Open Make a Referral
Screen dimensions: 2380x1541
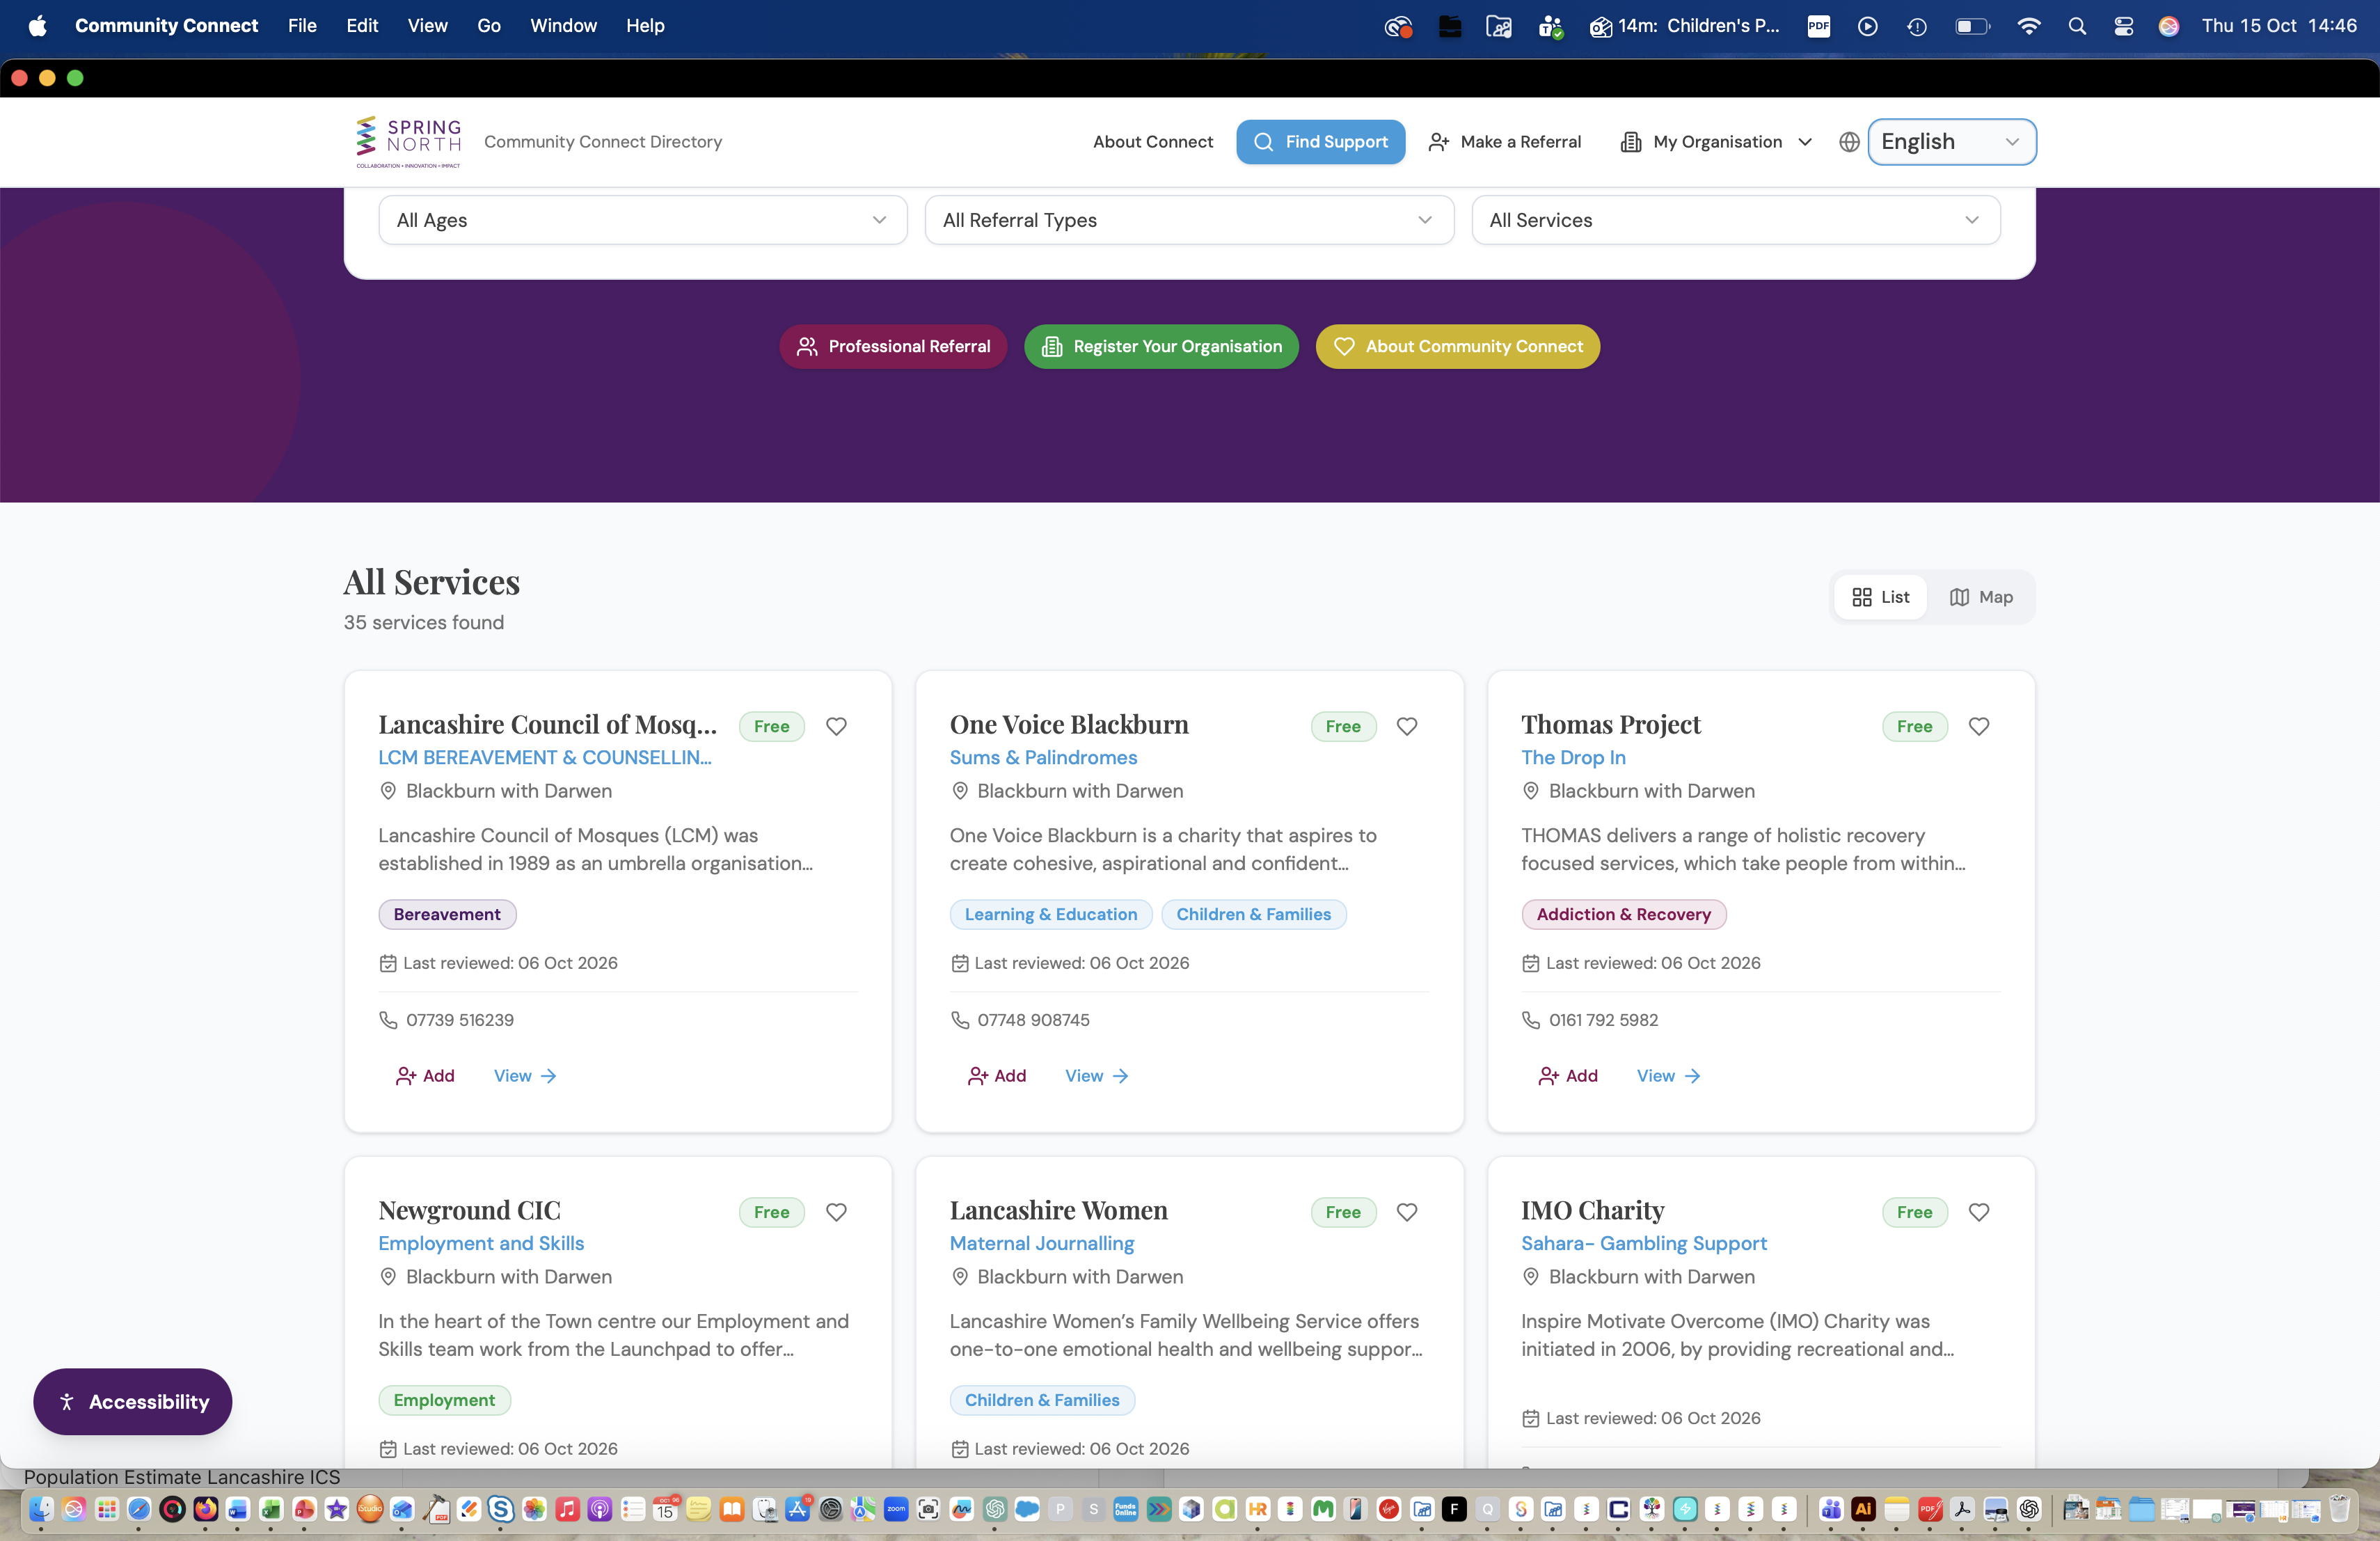1506,142
